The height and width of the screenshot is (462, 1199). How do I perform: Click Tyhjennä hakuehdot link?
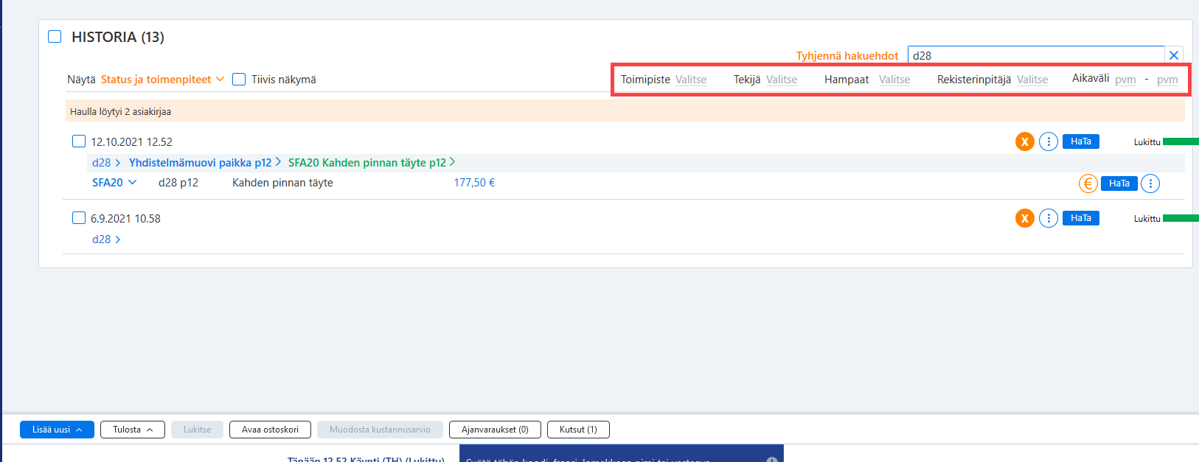pos(847,55)
